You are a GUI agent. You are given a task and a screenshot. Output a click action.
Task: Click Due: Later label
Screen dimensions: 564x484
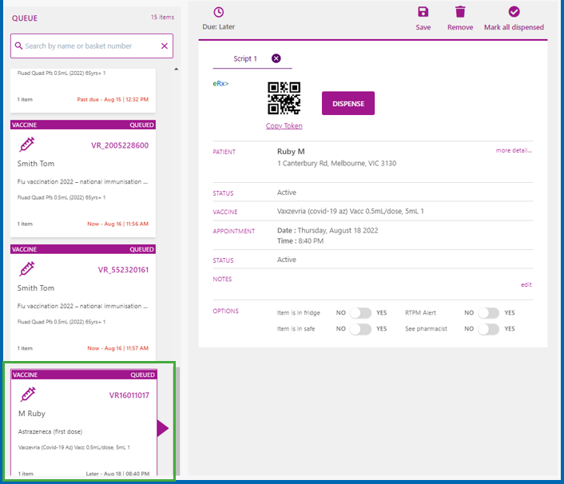(218, 26)
